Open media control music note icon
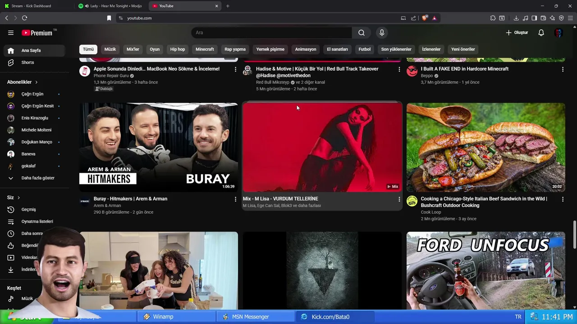 pyautogui.click(x=525, y=18)
